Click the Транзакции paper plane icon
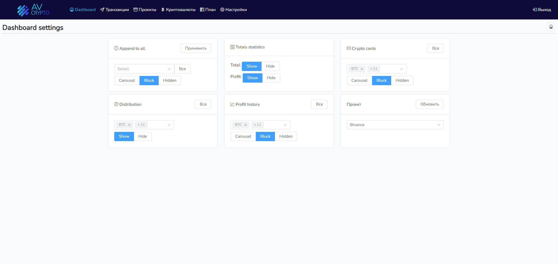Viewport: 558px width, 264px height. (102, 10)
